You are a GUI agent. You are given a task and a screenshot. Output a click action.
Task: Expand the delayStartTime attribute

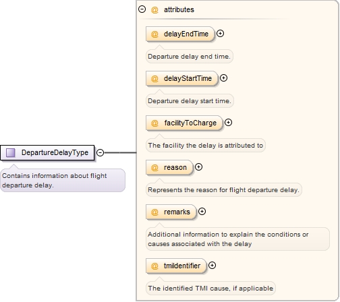[223, 78]
